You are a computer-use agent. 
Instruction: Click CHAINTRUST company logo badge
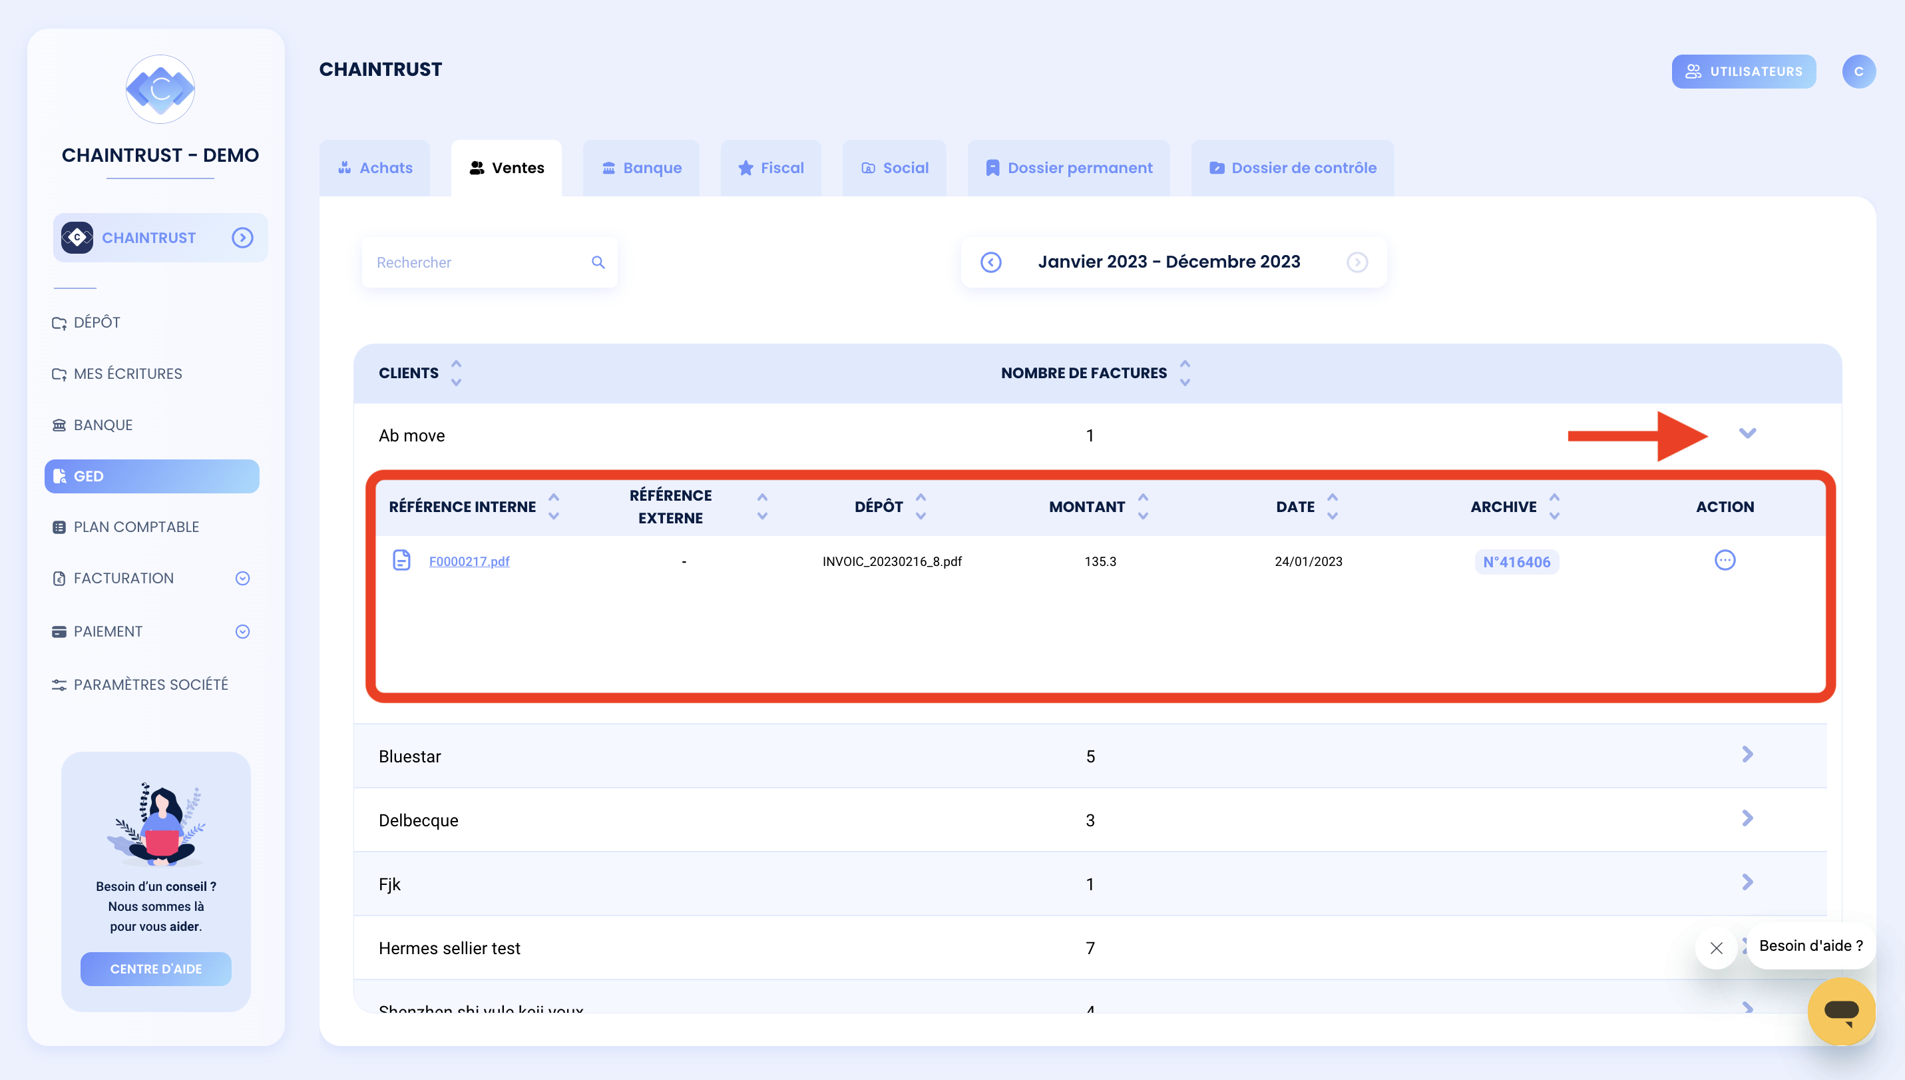pos(77,237)
